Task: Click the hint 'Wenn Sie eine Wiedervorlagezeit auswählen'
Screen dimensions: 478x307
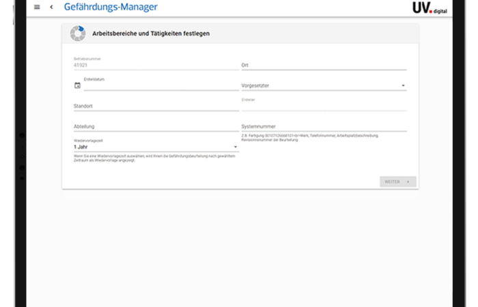Action: (154, 158)
